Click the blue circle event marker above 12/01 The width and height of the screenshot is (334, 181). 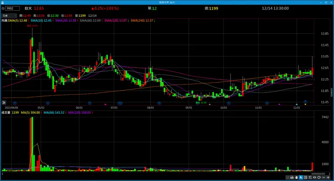coord(305,102)
